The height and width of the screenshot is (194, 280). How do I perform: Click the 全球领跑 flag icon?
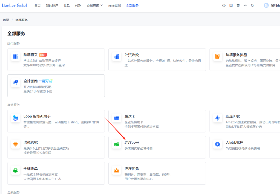[16, 83]
